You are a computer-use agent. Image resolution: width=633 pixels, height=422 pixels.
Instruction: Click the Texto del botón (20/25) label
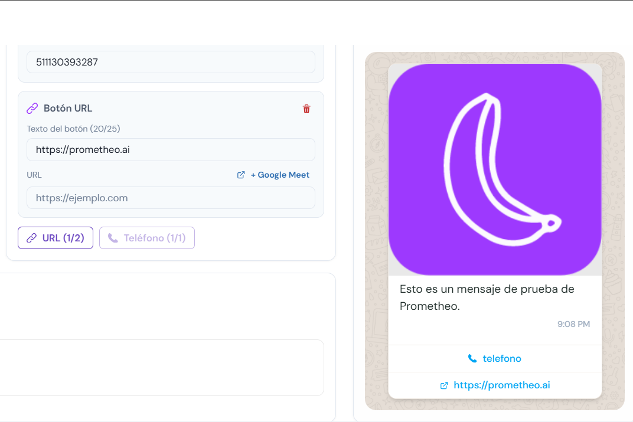pos(74,129)
